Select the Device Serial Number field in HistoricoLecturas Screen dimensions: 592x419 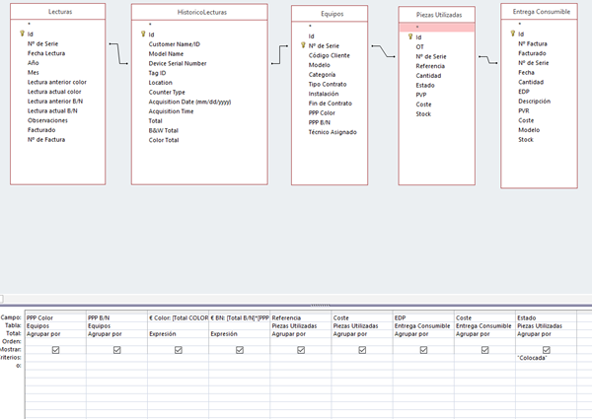(x=178, y=63)
